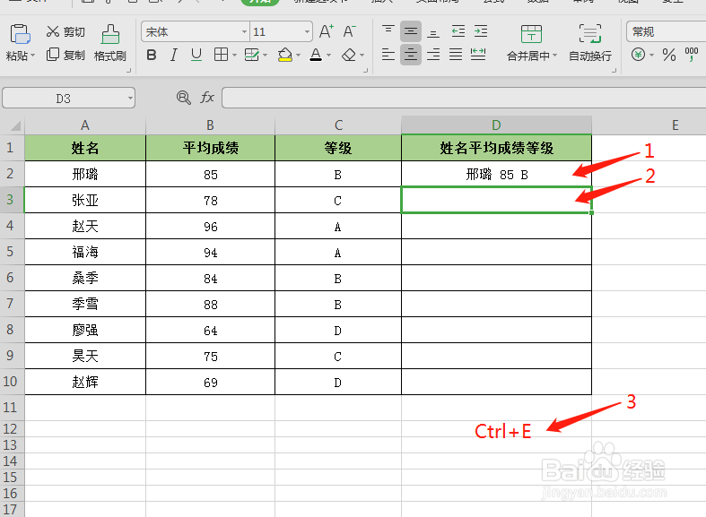This screenshot has width=706, height=517.
Task: Apply cell borders icon
Action: 221,55
